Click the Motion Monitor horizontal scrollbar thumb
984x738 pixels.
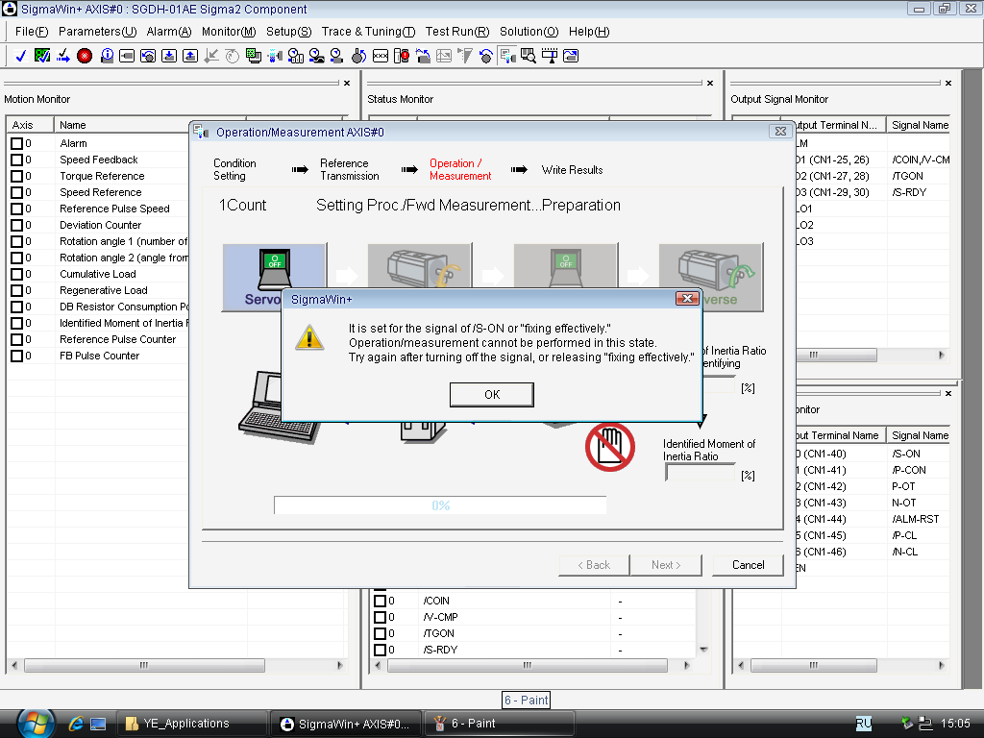(x=144, y=665)
